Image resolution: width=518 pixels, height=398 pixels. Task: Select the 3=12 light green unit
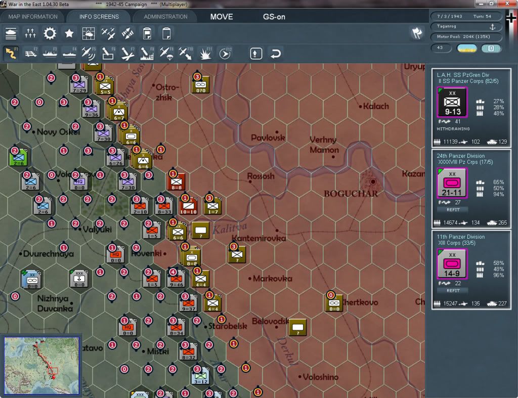(201, 376)
